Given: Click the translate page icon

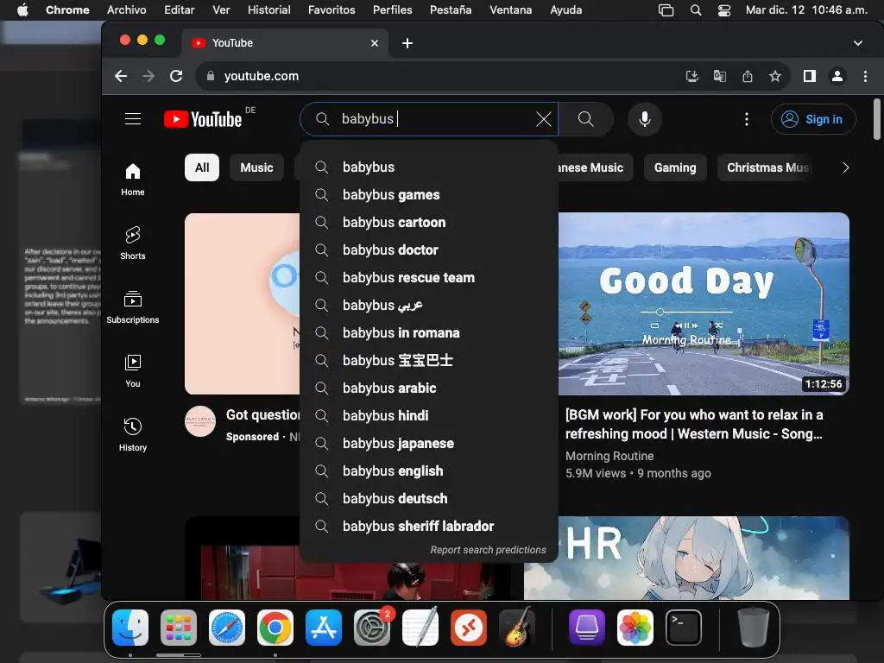Looking at the screenshot, I should click(x=719, y=76).
